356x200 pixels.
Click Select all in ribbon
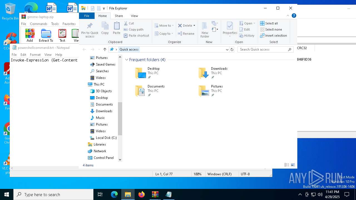(x=269, y=23)
